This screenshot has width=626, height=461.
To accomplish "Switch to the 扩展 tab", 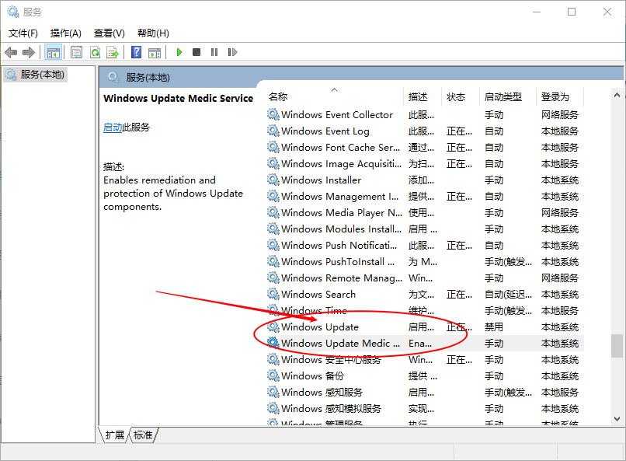I will point(115,435).
